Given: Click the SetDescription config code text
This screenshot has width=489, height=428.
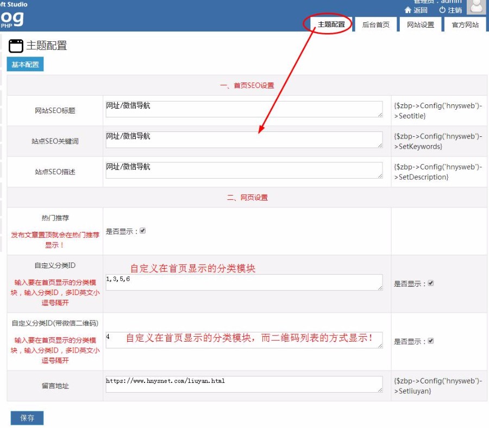Looking at the screenshot, I should tap(438, 172).
